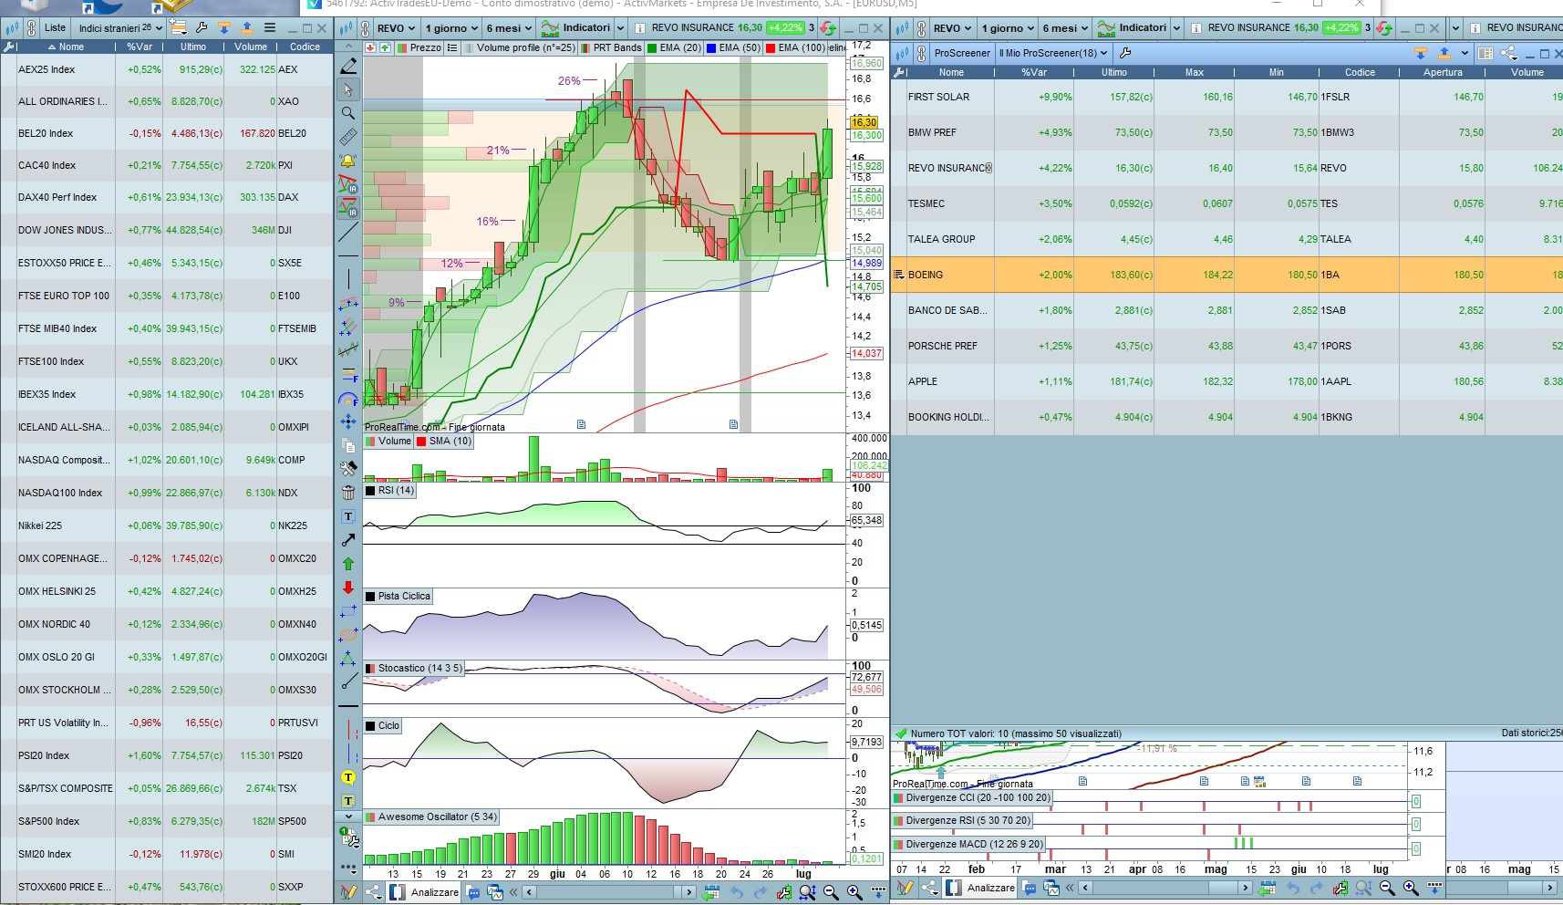Open Indicatori on the left REVO chart
The width and height of the screenshot is (1563, 905).
click(x=576, y=28)
